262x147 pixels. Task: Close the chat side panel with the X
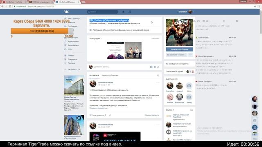coord(237,21)
